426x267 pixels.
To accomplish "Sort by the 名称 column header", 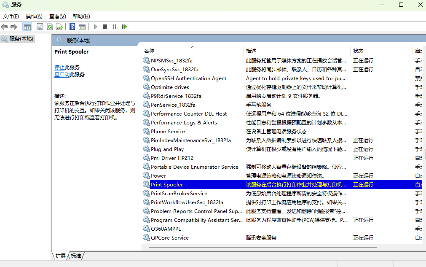I will click(x=193, y=51).
